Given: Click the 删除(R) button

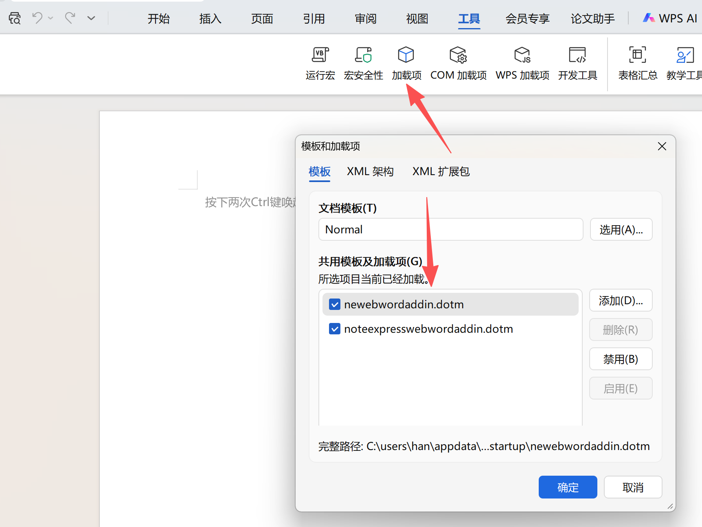Looking at the screenshot, I should (621, 329).
